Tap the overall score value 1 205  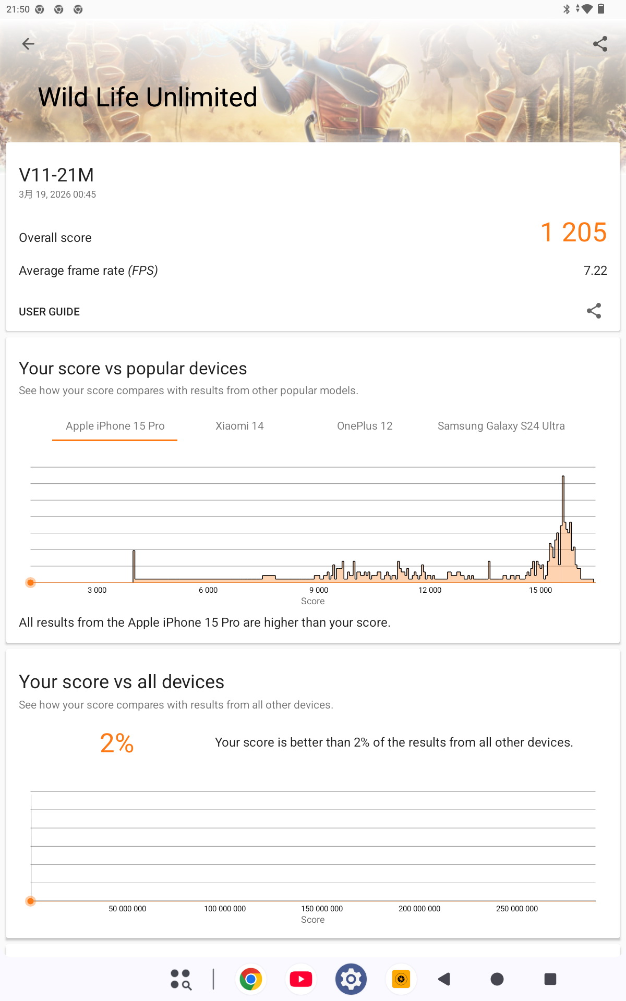(573, 233)
